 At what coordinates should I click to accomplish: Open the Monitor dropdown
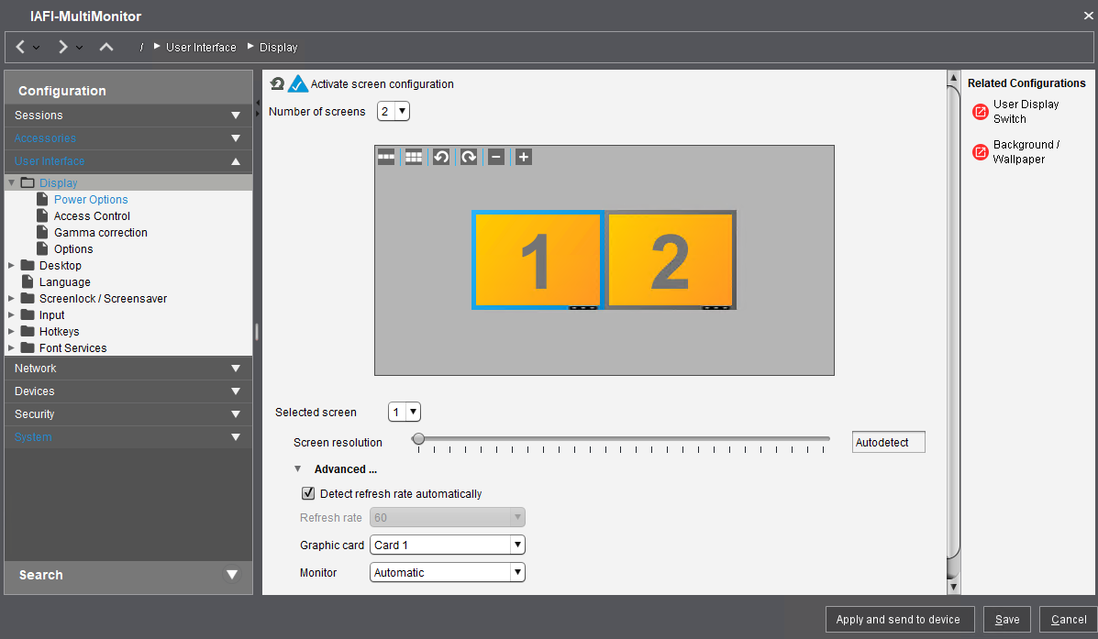coord(447,572)
